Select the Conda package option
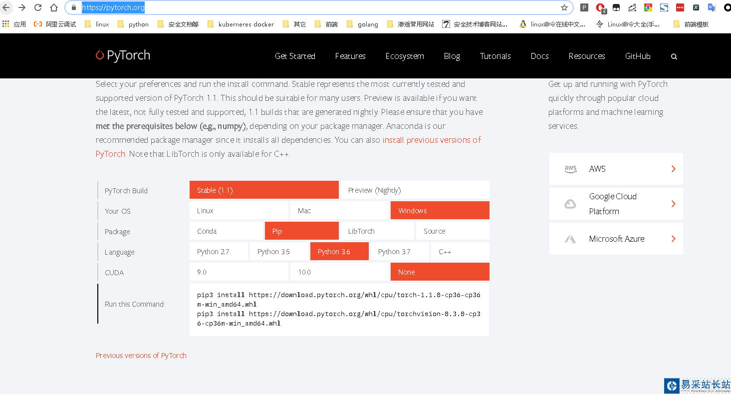The width and height of the screenshot is (731, 394). tap(226, 231)
